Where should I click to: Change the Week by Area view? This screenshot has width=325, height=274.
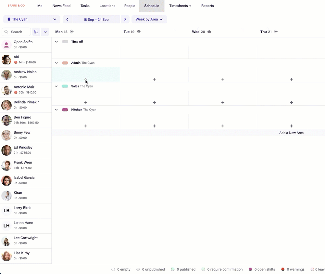pos(149,19)
